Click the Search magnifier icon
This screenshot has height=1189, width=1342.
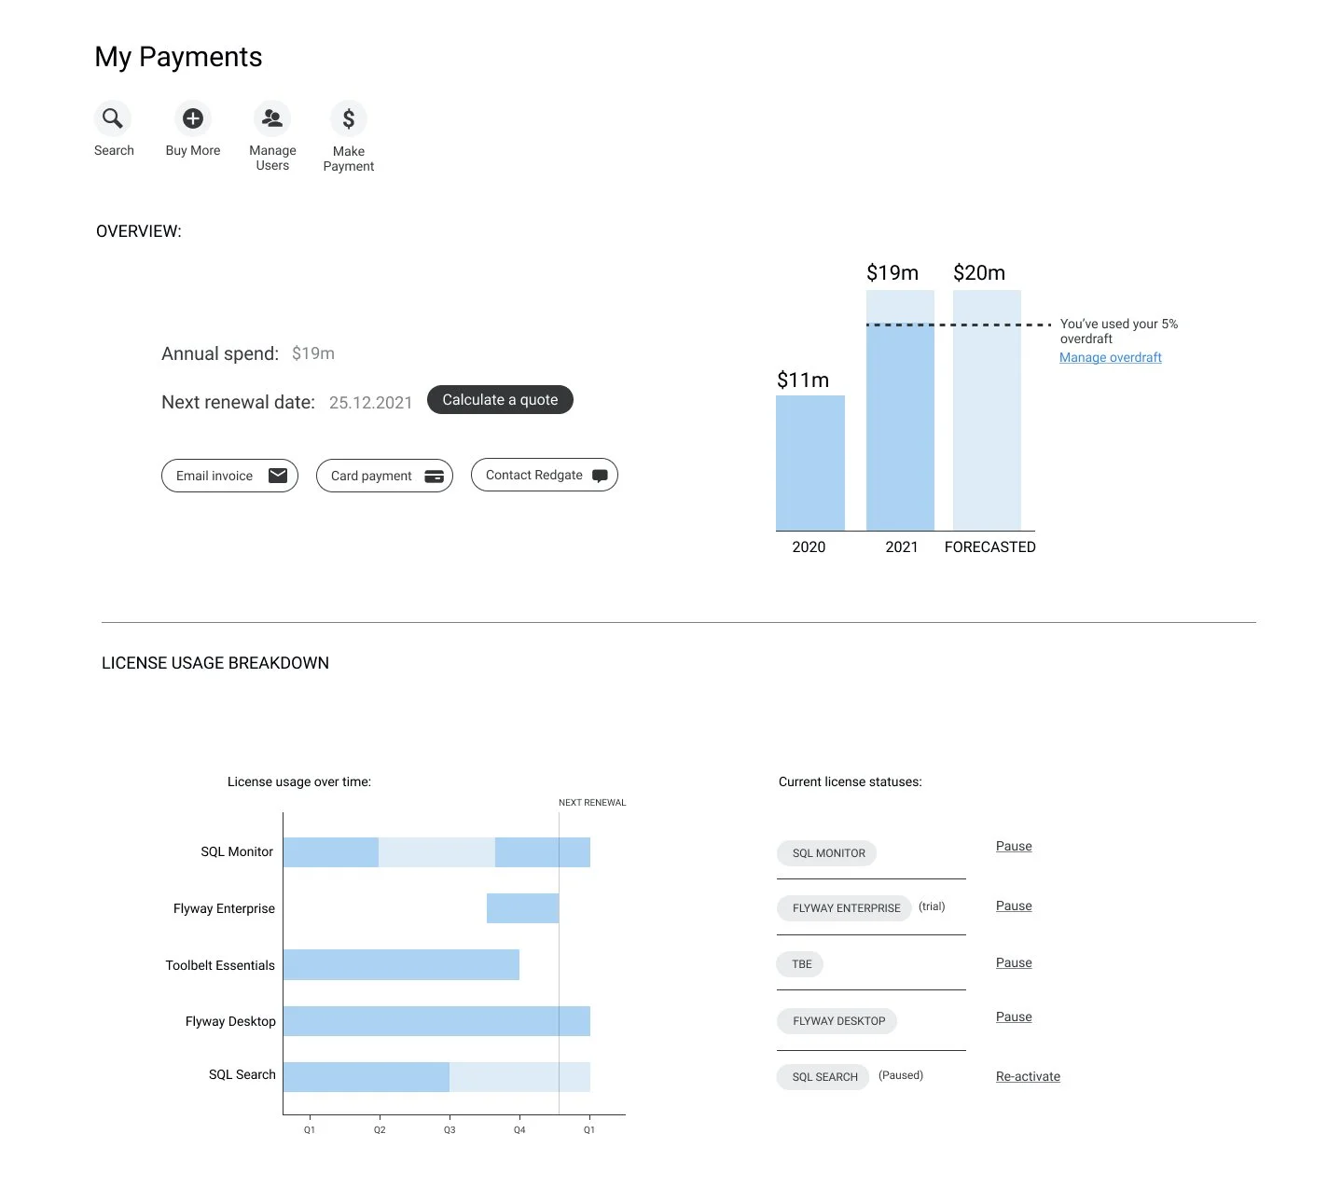pyautogui.click(x=113, y=118)
